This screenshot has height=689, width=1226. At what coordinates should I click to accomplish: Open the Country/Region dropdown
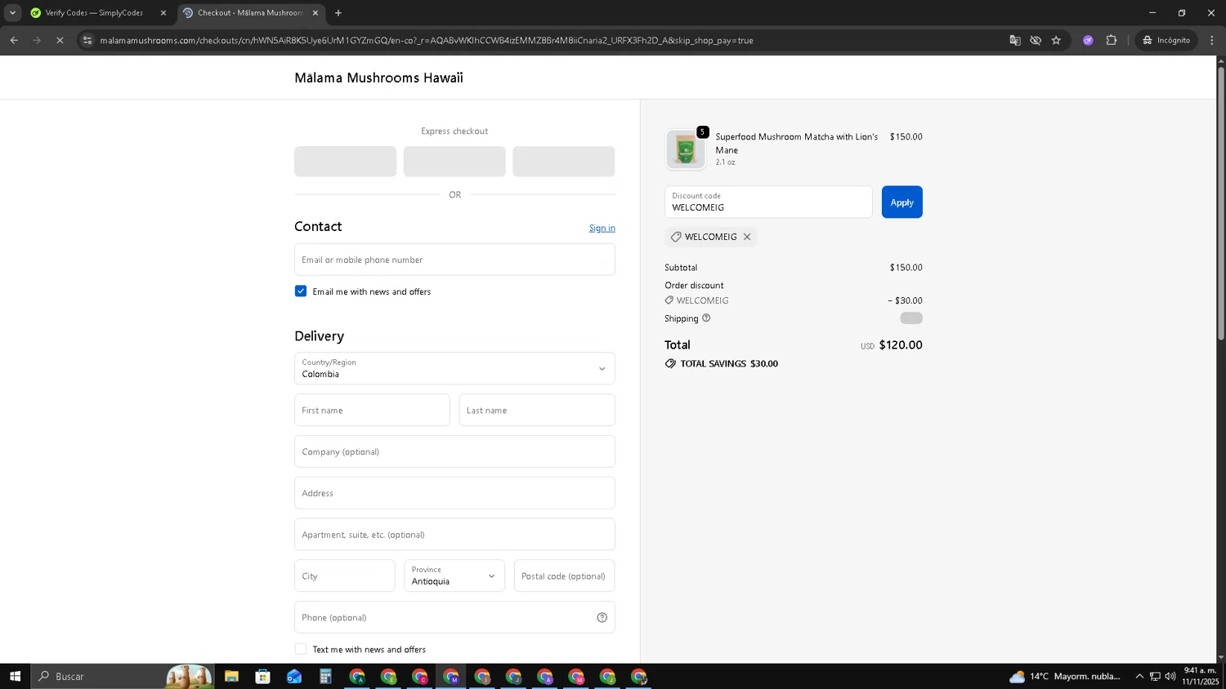[454, 368]
